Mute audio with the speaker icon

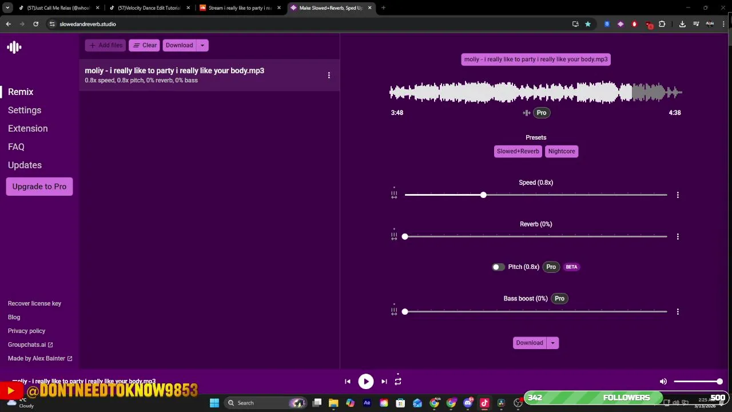point(663,381)
